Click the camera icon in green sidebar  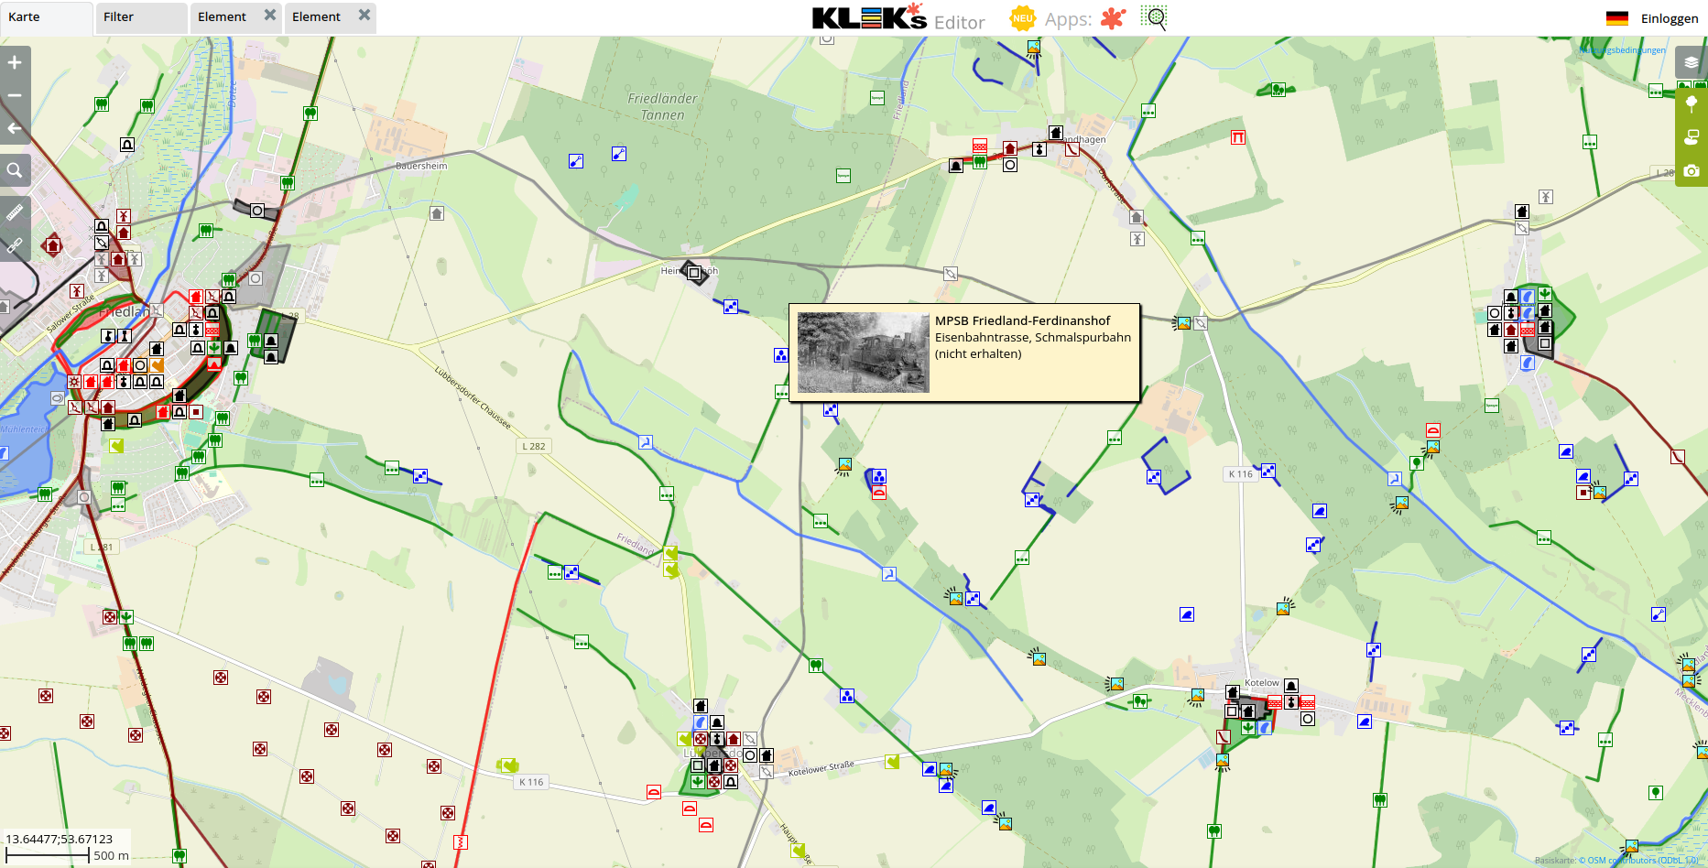point(1691,170)
